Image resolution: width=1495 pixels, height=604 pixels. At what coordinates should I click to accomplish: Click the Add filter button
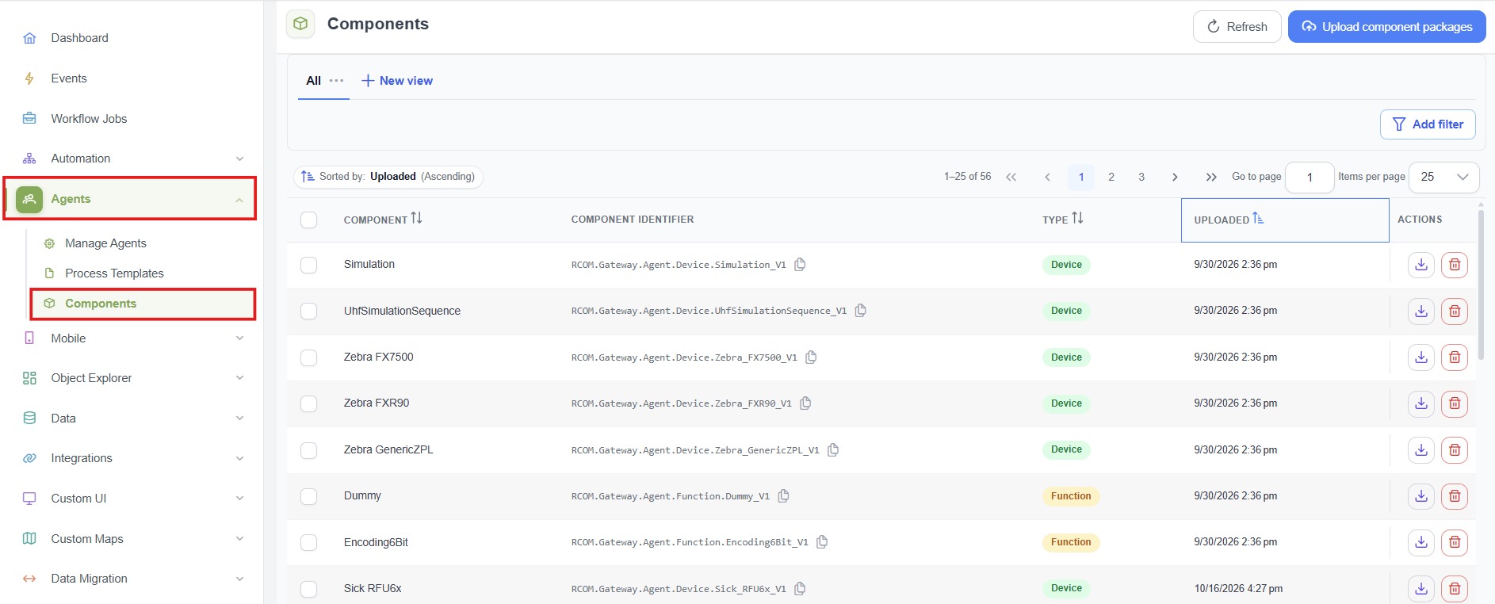point(1428,124)
